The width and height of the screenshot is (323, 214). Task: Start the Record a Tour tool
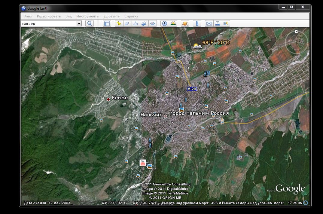(153, 23)
